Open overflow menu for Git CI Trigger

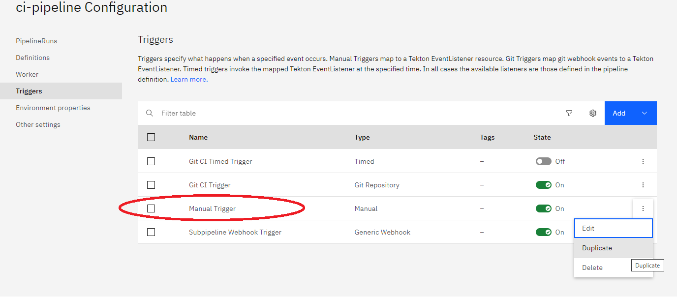pos(643,185)
